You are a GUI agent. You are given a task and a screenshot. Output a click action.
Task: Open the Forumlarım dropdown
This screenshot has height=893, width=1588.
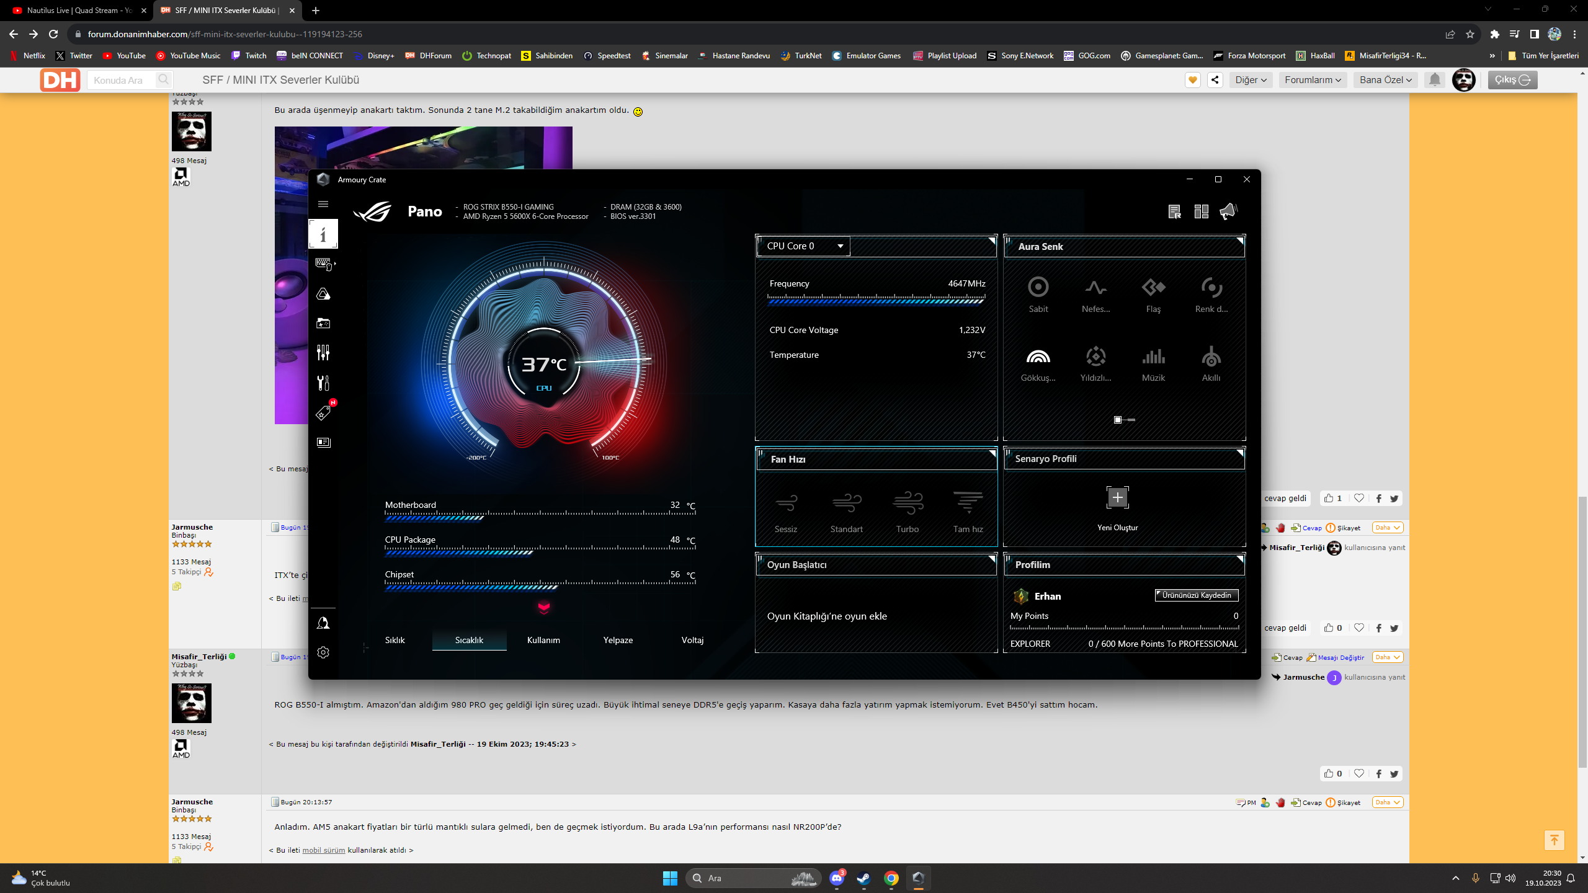pyautogui.click(x=1313, y=80)
